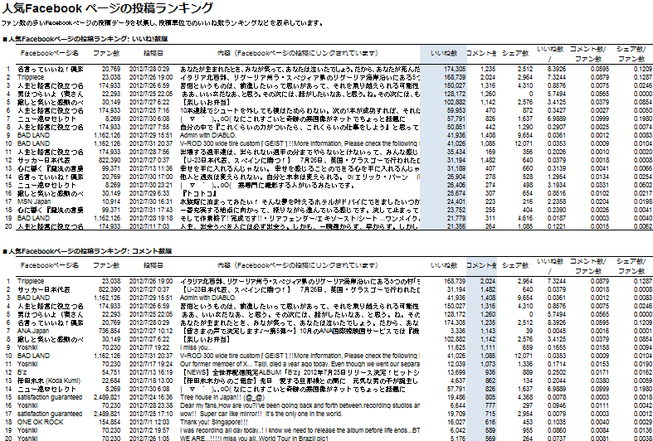Click the ratio value 1.2954
653x441 pixels.
556,177
